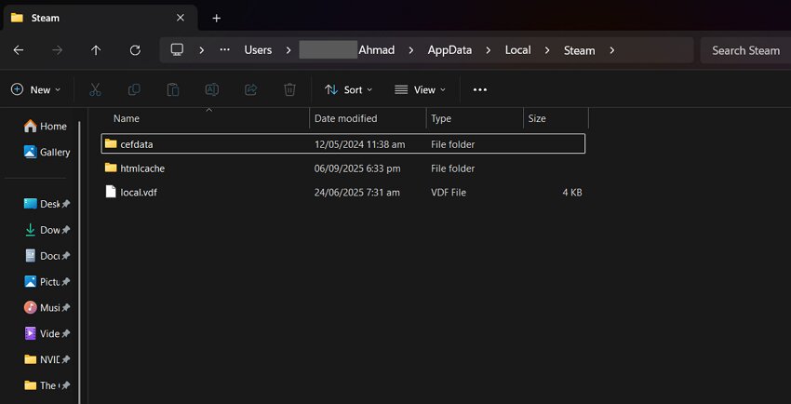791x404 pixels.
Task: Click the htmlcache folder icon
Action: tap(111, 168)
